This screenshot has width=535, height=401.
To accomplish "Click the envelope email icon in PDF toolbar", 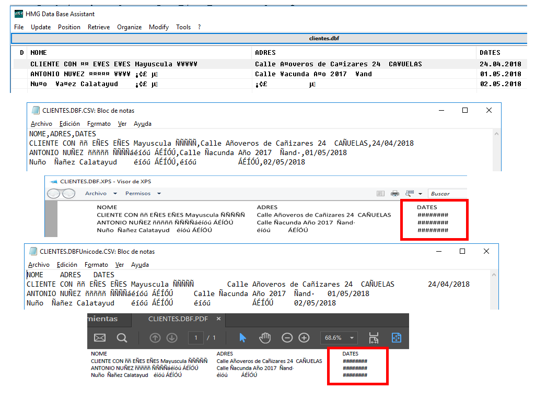I will (100, 338).
